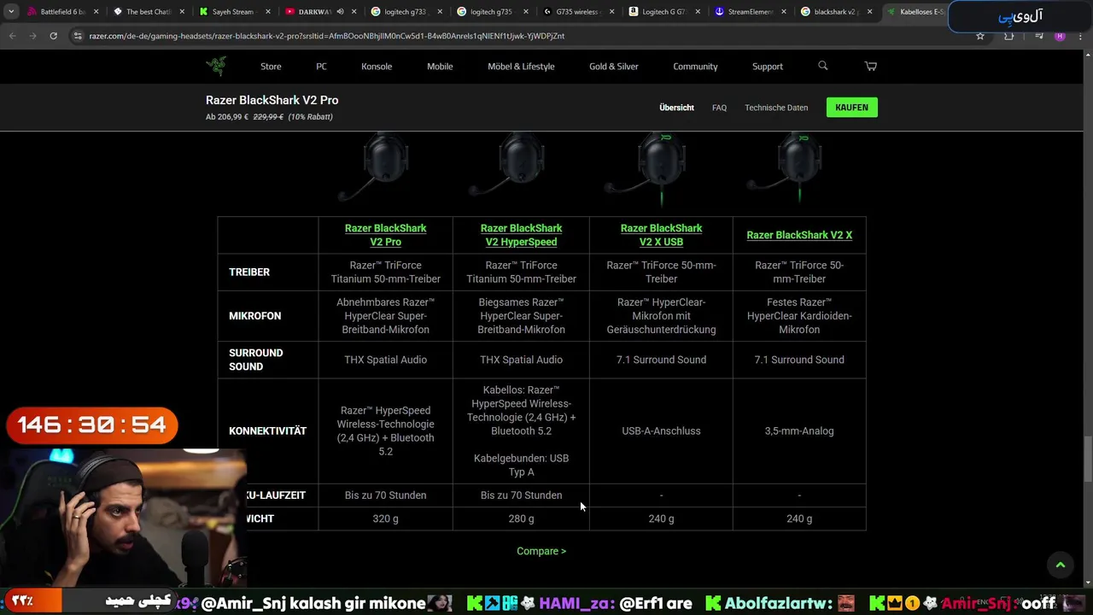Switch to the blackshark v2 search tab

836,12
